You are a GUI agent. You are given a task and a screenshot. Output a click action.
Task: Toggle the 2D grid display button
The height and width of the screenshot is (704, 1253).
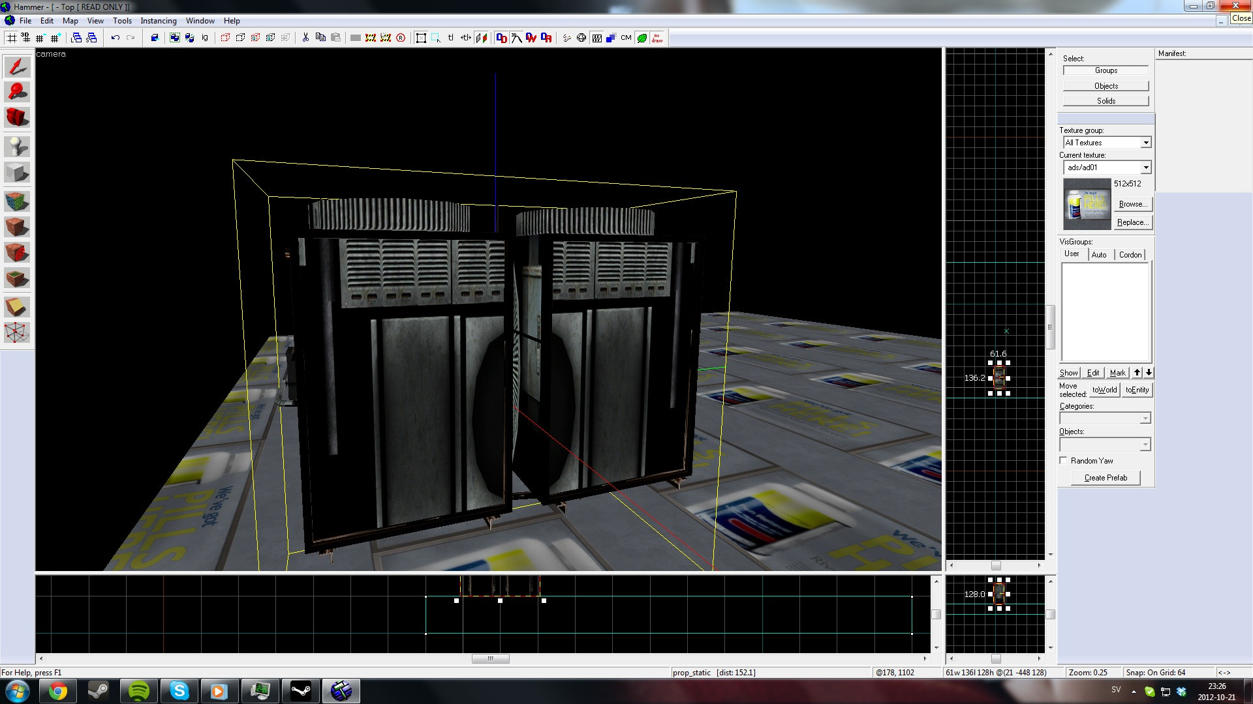pos(12,38)
